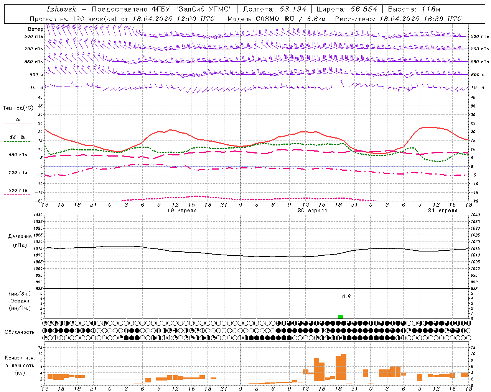Click the 'Высота: 116м' elevation label
The height and width of the screenshot is (392, 491).
(x=414, y=9)
